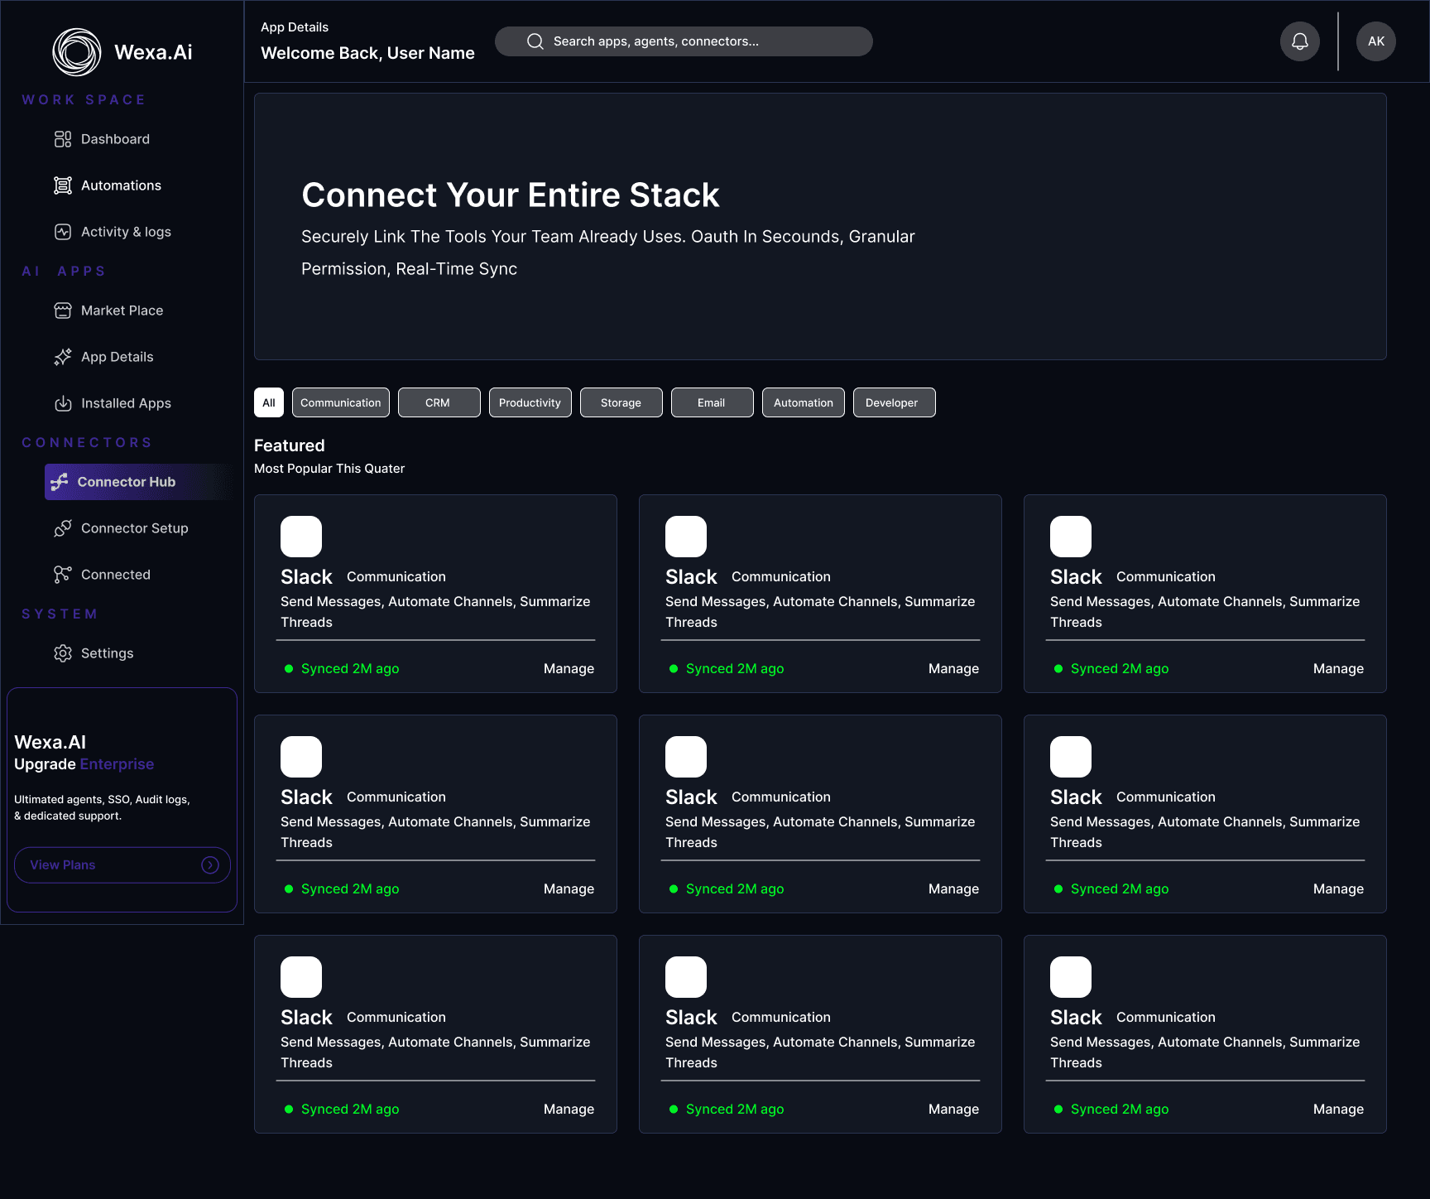
Task: Choose the Developer filter tab
Action: [894, 402]
